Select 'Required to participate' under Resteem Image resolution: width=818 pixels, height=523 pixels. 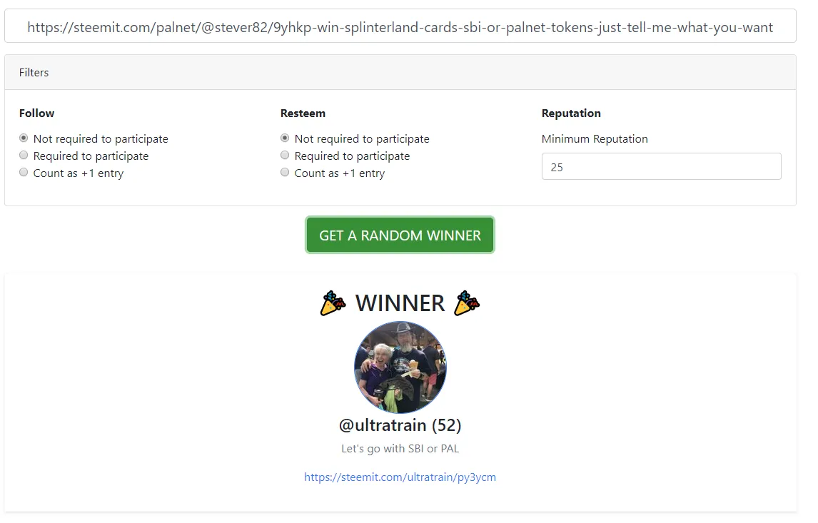click(285, 155)
